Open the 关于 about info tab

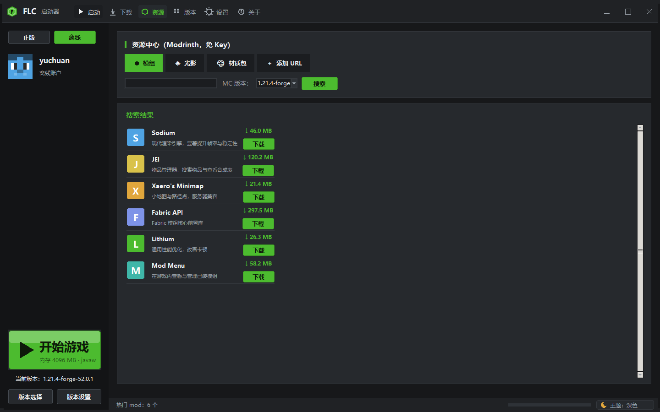click(249, 12)
